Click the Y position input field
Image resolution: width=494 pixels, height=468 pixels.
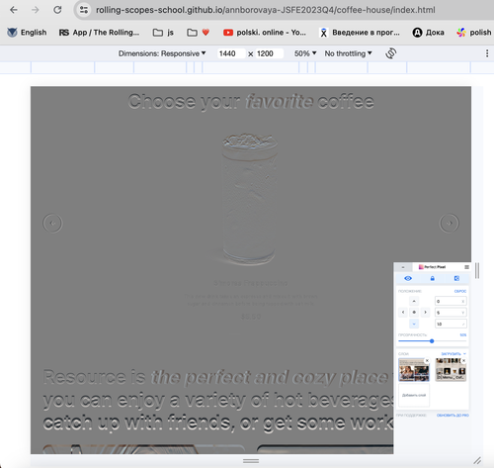tap(451, 313)
